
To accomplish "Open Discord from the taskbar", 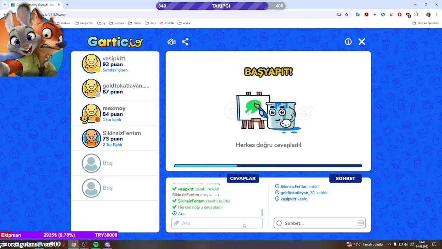I will [107, 245].
